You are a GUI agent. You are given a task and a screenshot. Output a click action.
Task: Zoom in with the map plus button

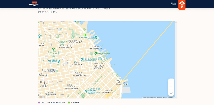pos(171,81)
